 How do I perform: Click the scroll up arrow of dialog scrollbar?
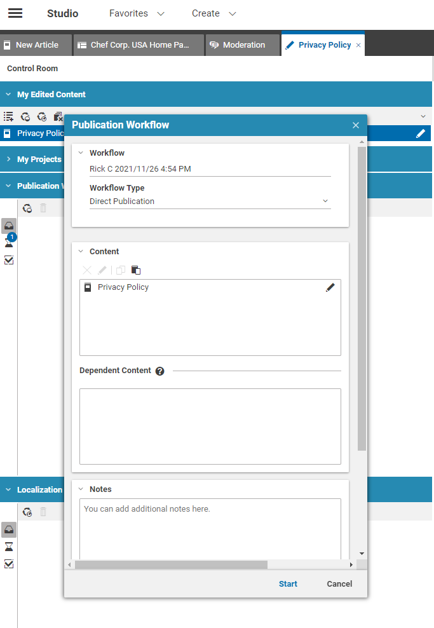click(x=362, y=142)
